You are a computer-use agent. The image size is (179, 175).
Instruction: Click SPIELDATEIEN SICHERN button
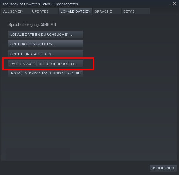[46, 44]
